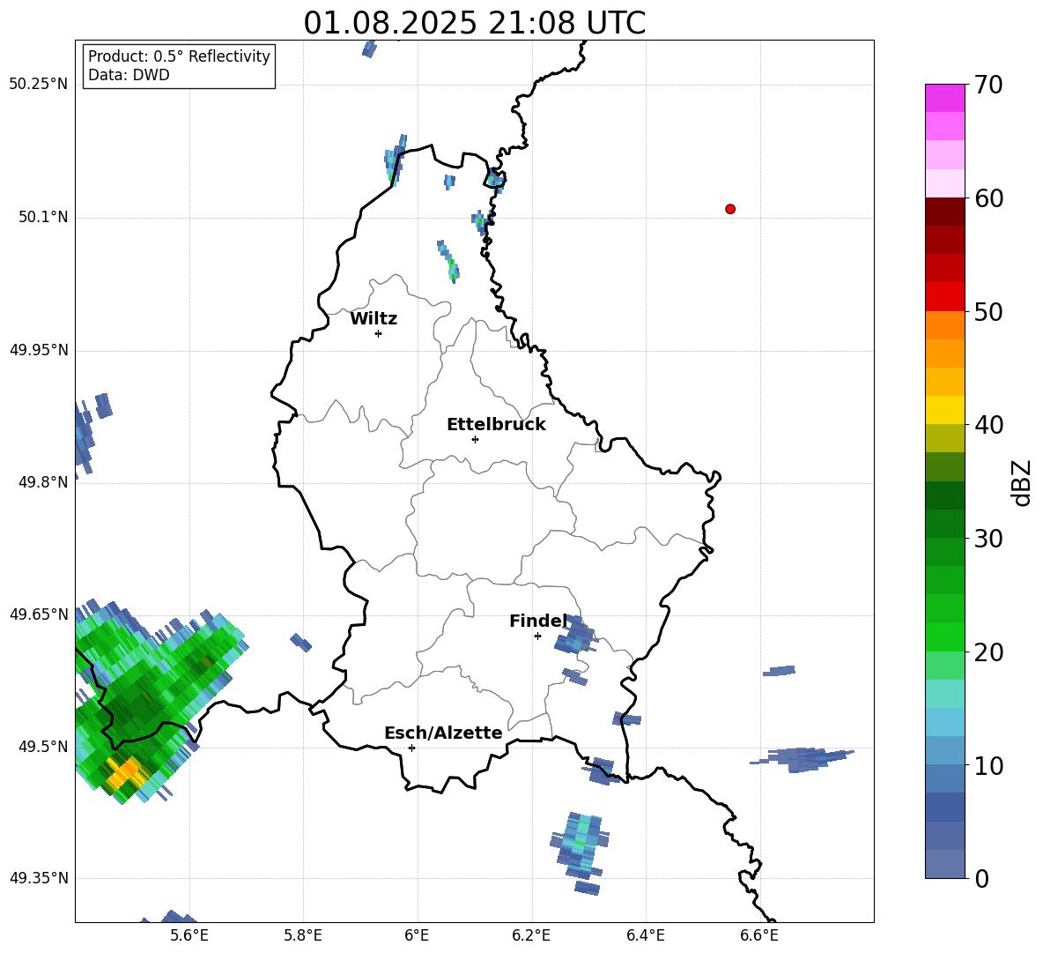Pick the dark red colorbar swatch below 60

tap(944, 212)
